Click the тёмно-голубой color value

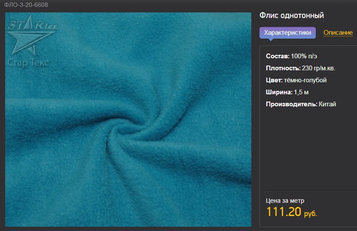tap(305, 80)
